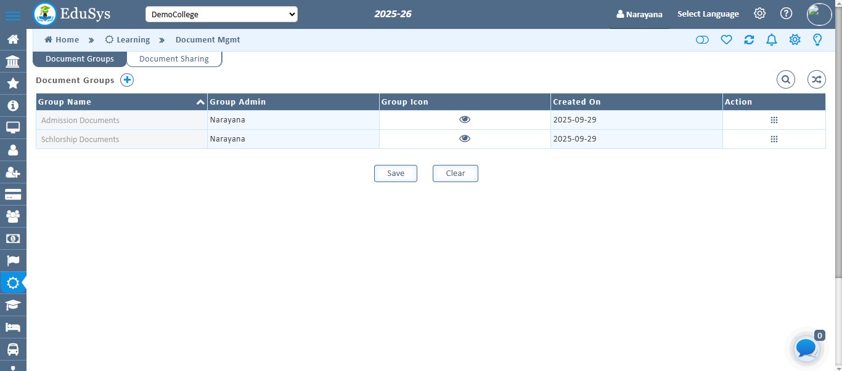
Task: Open the graduation cap module in the sidebar
Action: (x=13, y=305)
